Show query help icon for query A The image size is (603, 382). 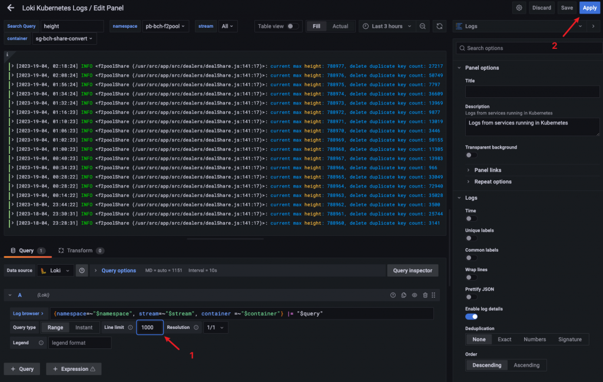pyautogui.click(x=393, y=295)
